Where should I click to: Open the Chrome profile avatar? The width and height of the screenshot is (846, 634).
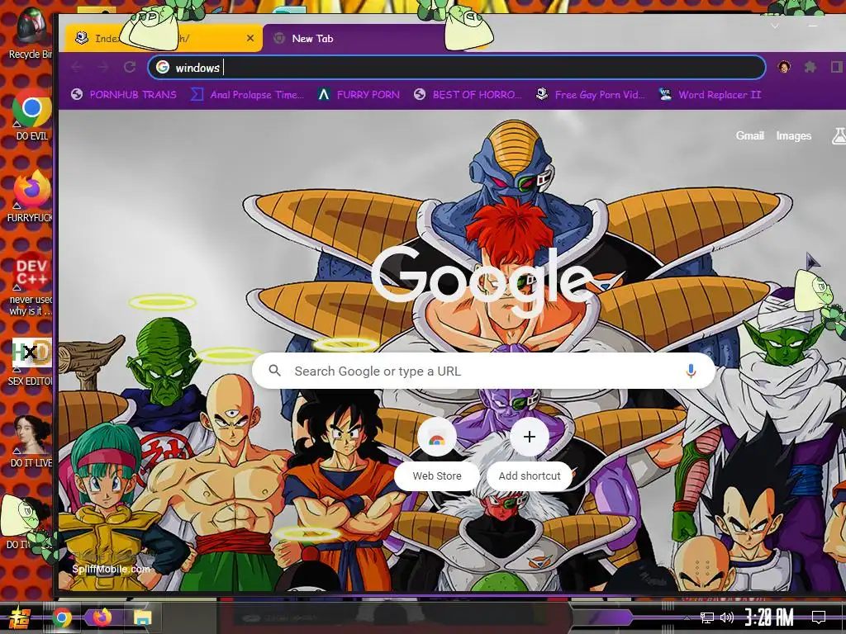[x=784, y=67]
